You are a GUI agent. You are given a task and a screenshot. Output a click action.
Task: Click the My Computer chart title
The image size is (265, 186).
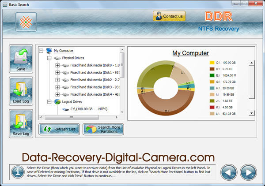(x=190, y=53)
